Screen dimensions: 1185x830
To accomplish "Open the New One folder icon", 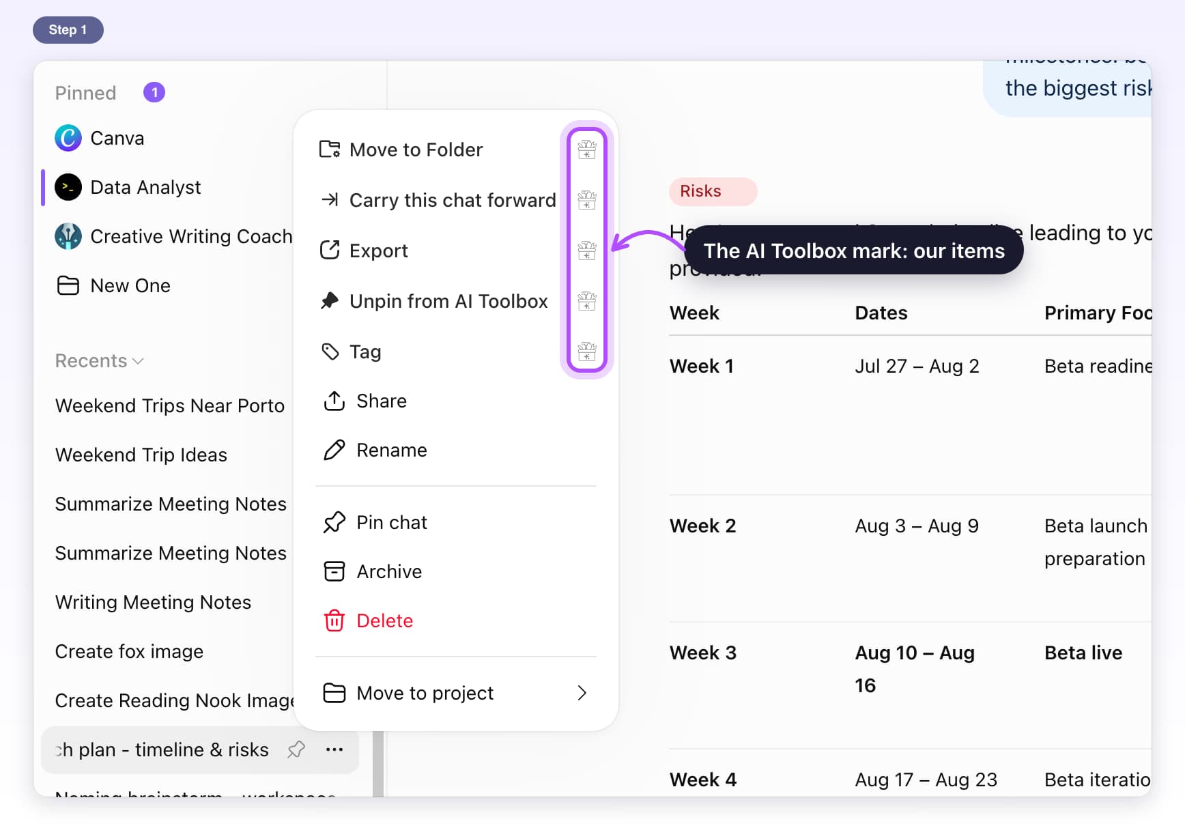I will [68, 285].
